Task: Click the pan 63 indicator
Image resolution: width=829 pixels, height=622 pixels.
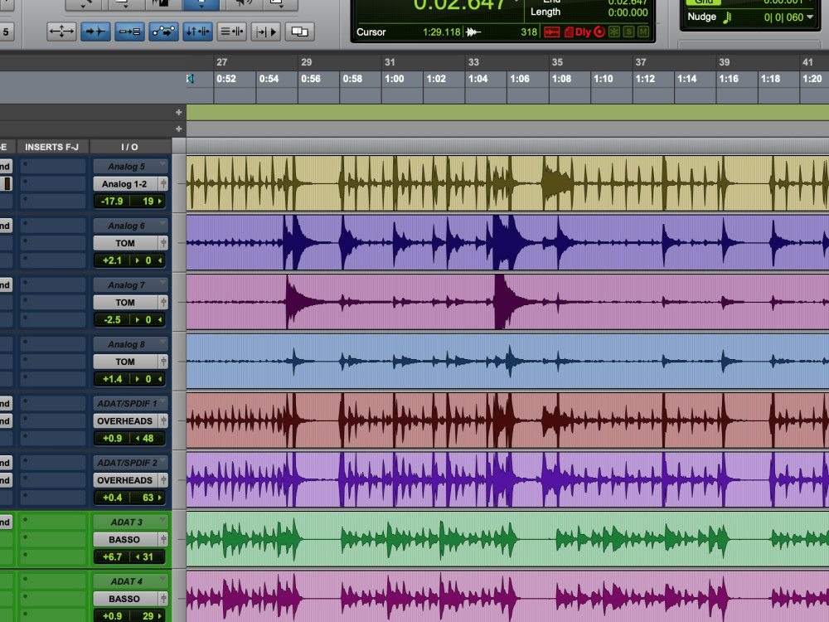Action: (x=148, y=498)
